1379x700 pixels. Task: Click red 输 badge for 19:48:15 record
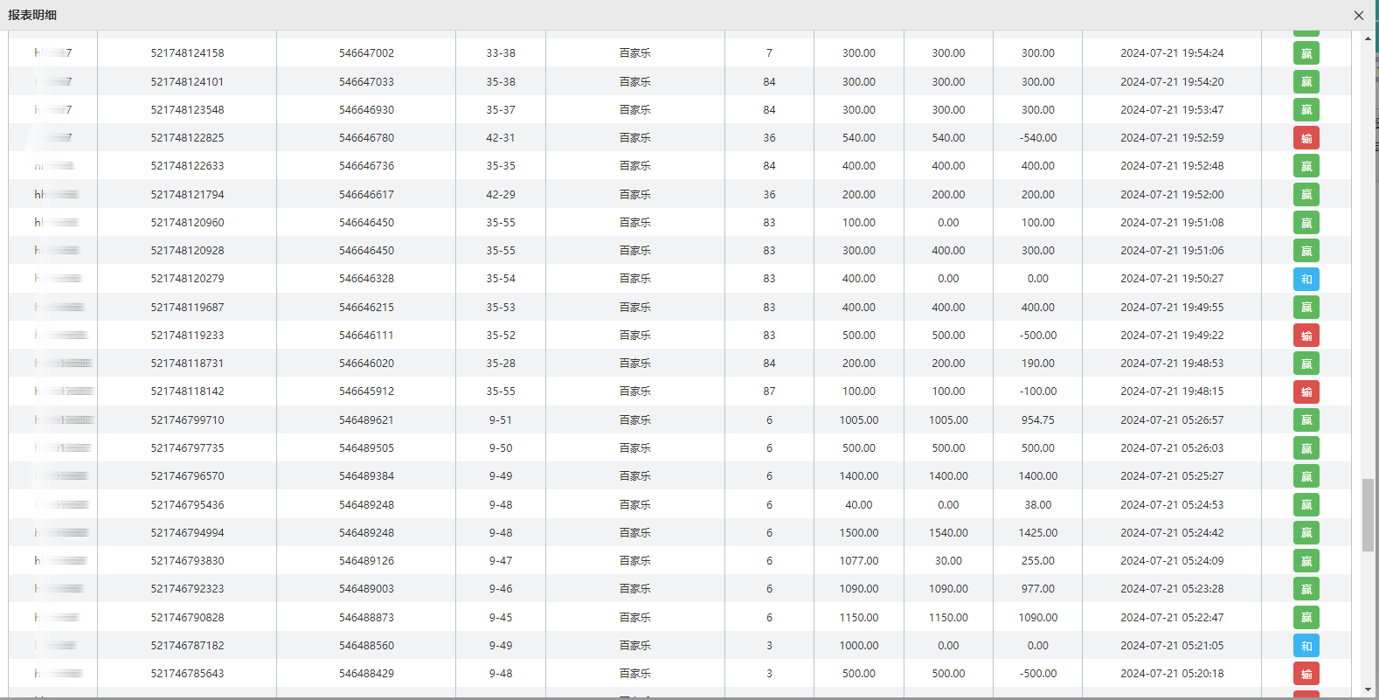pyautogui.click(x=1306, y=392)
